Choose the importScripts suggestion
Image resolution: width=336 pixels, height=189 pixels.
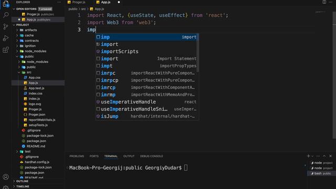pos(146,51)
